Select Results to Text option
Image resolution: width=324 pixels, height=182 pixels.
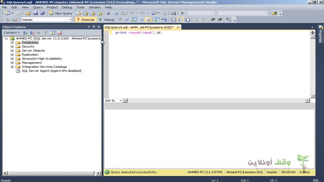pos(173,19)
